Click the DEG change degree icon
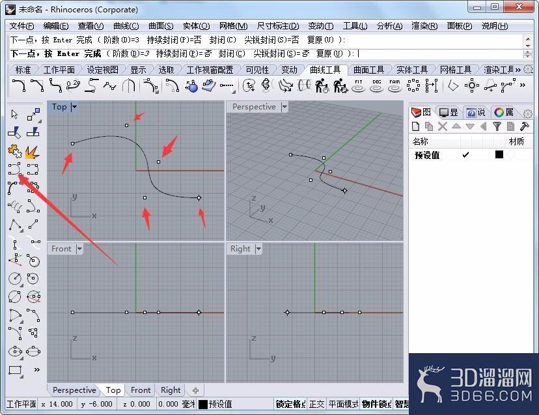Image resolution: width=539 pixels, height=415 pixels. (377, 86)
